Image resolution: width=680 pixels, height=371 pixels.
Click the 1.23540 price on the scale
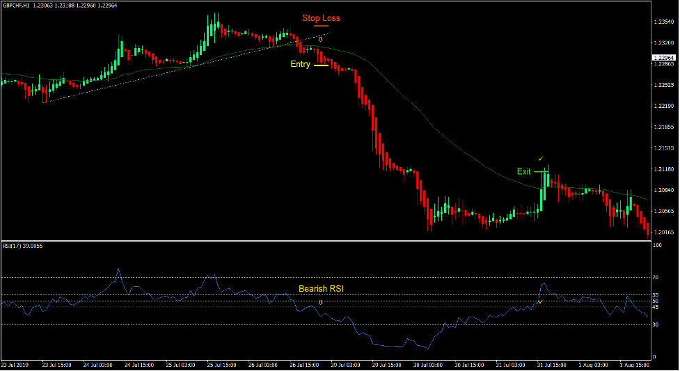pos(664,22)
